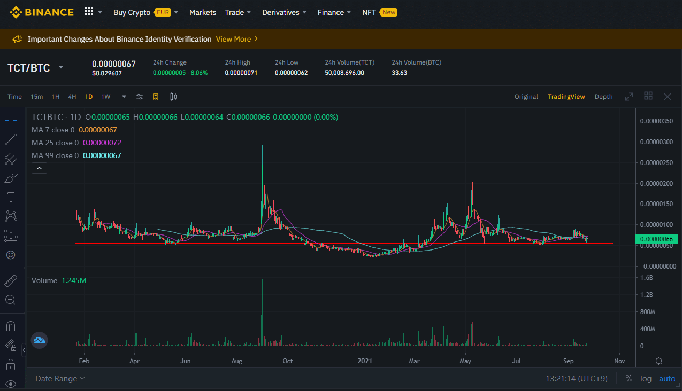Toggle log scale
This screenshot has width=682, height=391.
(x=646, y=378)
